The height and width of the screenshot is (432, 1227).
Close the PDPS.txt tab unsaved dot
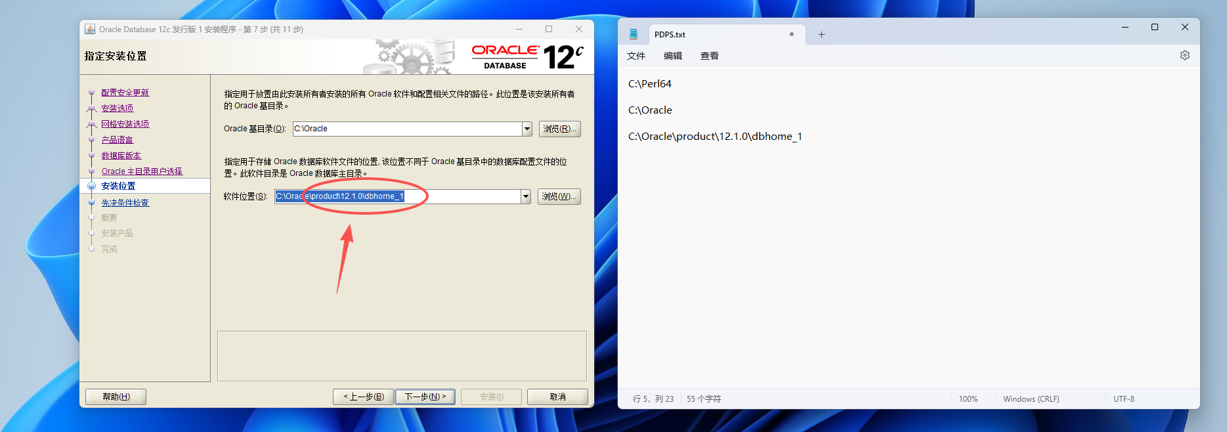pyautogui.click(x=792, y=34)
